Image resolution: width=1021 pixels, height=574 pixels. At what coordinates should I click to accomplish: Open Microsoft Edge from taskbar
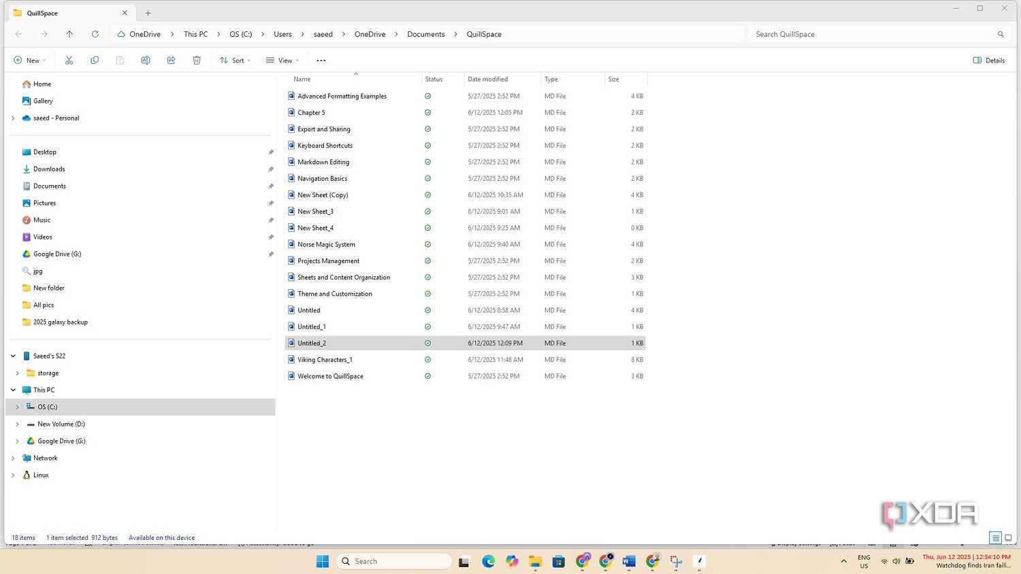tap(489, 561)
